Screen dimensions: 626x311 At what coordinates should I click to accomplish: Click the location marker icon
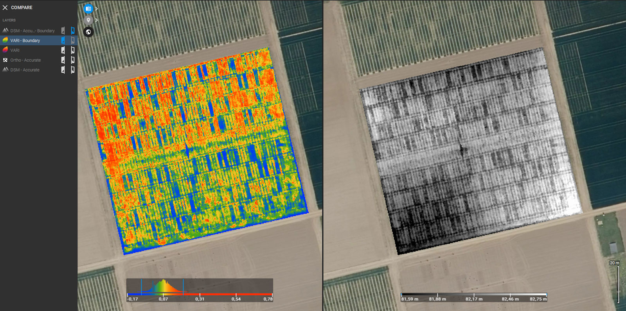88,20
